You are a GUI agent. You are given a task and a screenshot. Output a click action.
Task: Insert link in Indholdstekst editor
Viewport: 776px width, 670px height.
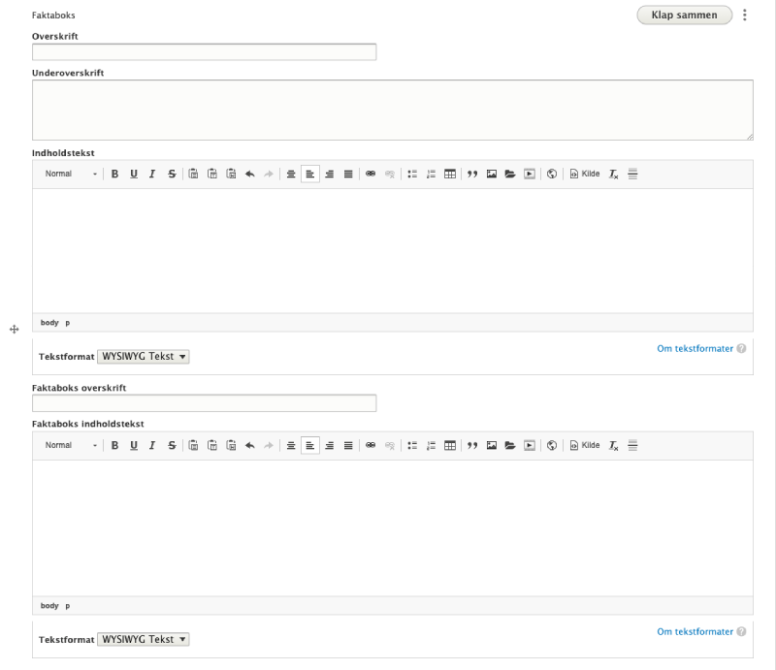pyautogui.click(x=370, y=175)
